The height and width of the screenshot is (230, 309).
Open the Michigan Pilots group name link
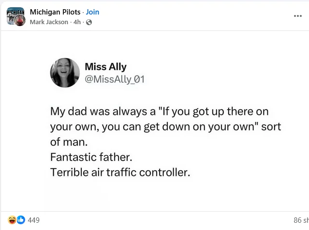(x=55, y=12)
